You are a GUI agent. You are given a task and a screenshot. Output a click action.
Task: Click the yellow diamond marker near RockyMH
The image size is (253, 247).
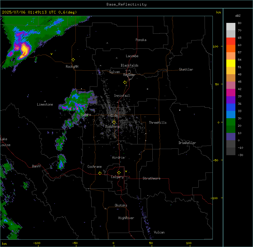tap(73, 60)
